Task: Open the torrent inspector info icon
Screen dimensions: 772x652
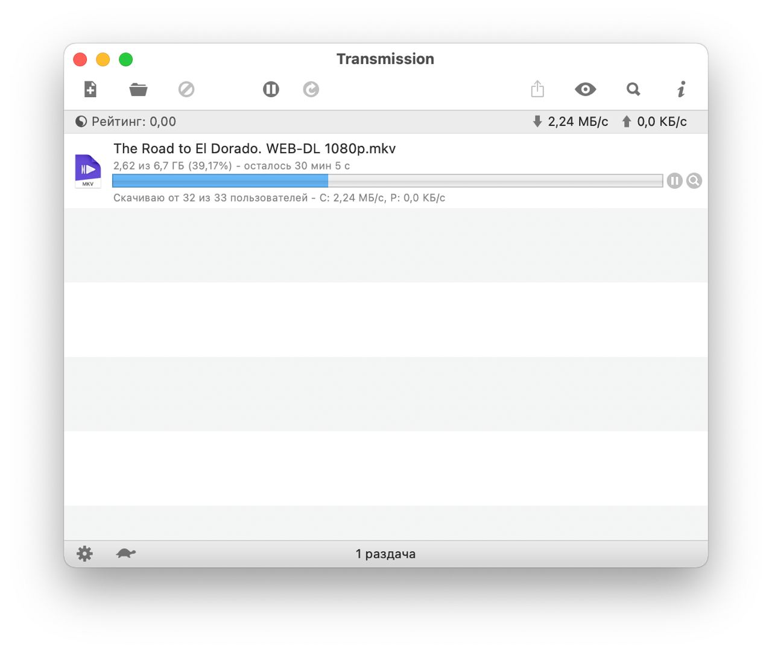Action: point(682,89)
